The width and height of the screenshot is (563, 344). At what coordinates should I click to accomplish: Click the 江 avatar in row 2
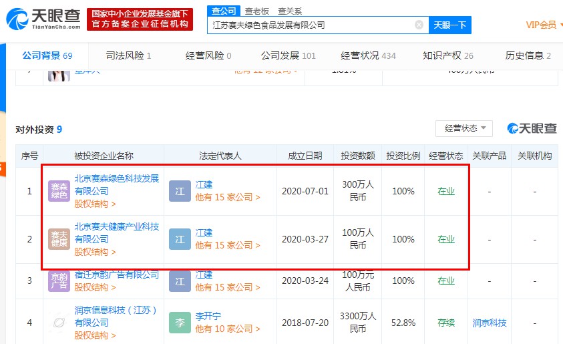pos(180,239)
